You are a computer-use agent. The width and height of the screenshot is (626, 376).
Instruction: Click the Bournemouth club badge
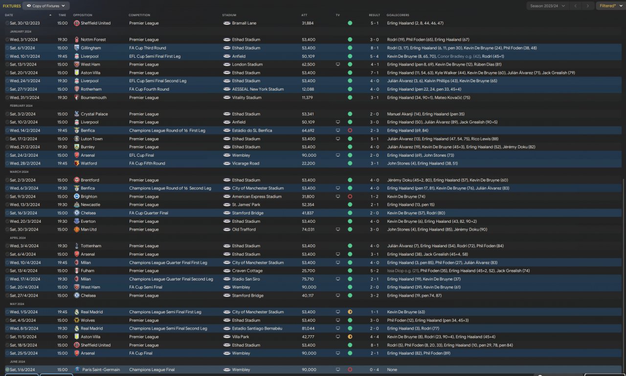point(77,97)
